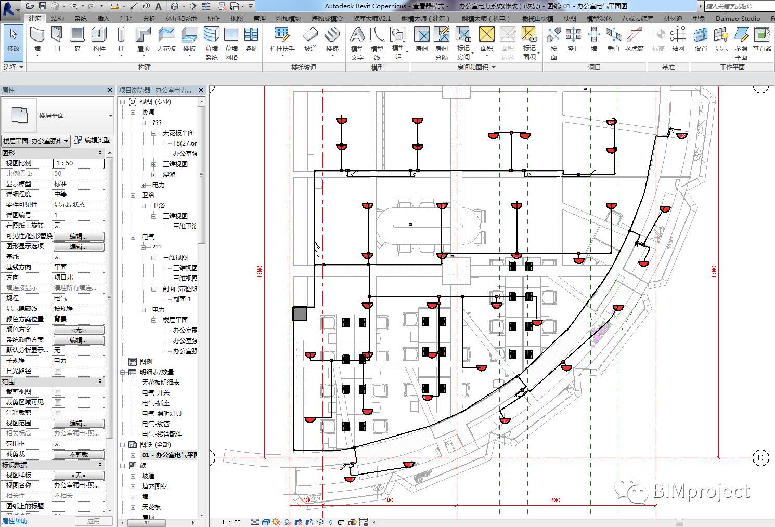The image size is (775, 527).
Task: Click the 视图比例 value field
Action: pyautogui.click(x=79, y=163)
